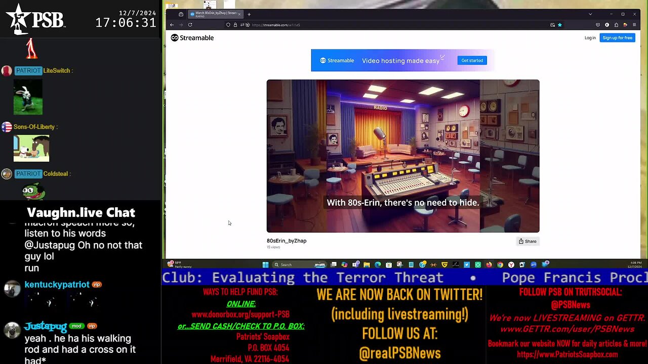This screenshot has height=364, width=648.
Task: Open the weather widget showing Partly sunny
Action: 180,264
